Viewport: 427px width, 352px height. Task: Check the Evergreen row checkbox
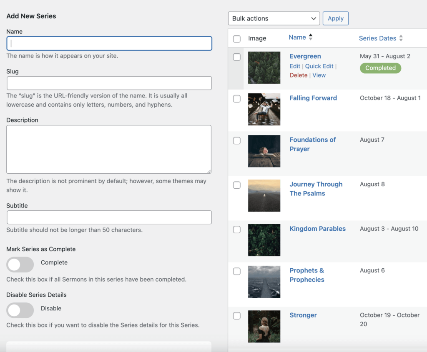point(237,57)
